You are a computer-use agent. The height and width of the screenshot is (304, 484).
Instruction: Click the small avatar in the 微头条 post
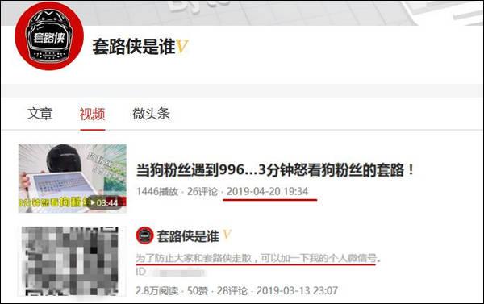coord(144,235)
